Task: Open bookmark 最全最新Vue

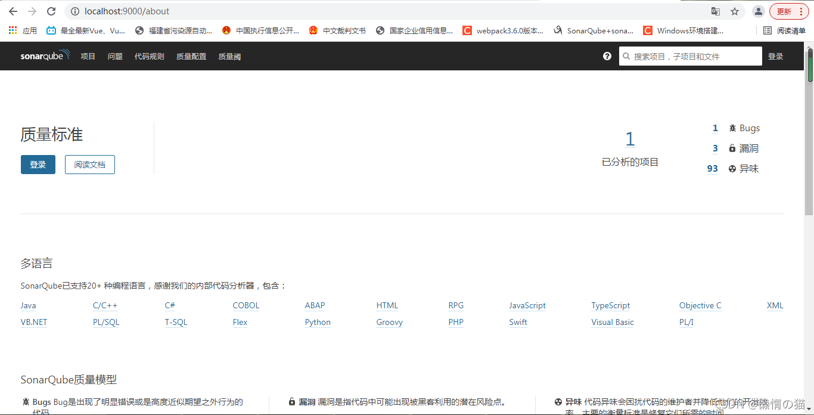Action: [x=86, y=30]
